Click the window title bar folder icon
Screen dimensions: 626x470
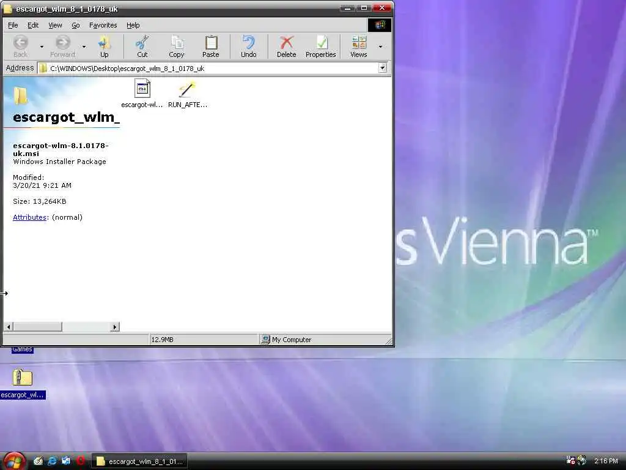click(x=8, y=9)
